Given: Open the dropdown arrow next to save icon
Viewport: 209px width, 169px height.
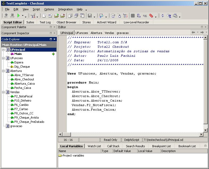Looking at the screenshot, I should point(94,17).
